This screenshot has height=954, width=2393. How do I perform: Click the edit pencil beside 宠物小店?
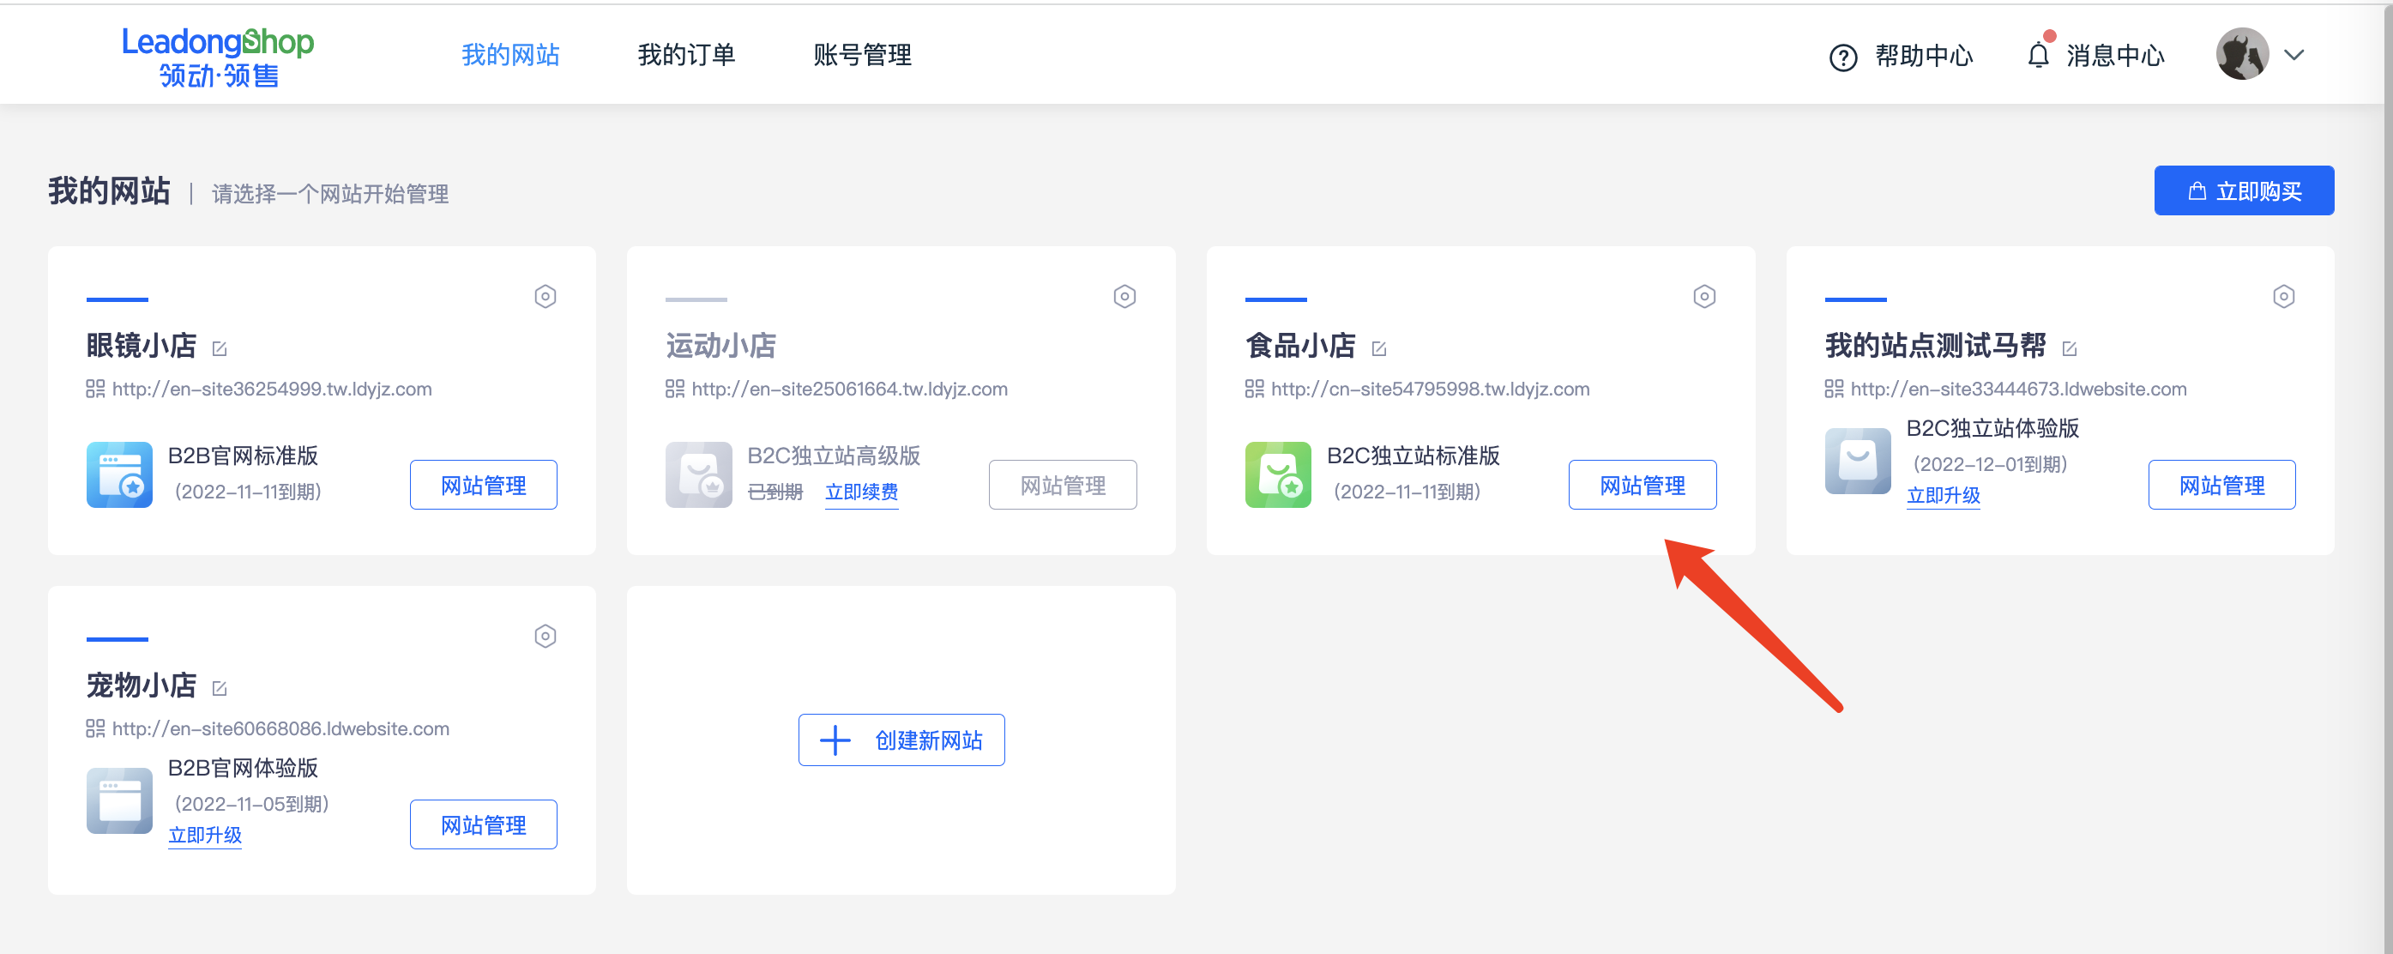click(220, 687)
